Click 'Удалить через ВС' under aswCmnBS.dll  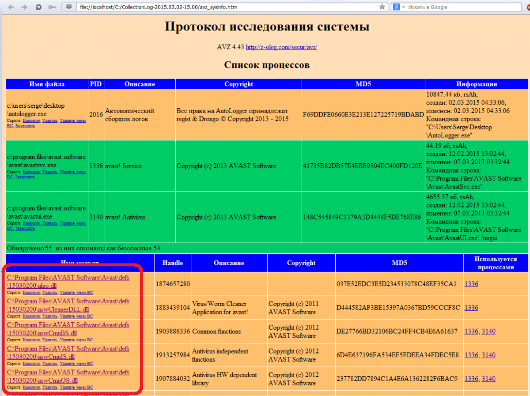(76, 340)
